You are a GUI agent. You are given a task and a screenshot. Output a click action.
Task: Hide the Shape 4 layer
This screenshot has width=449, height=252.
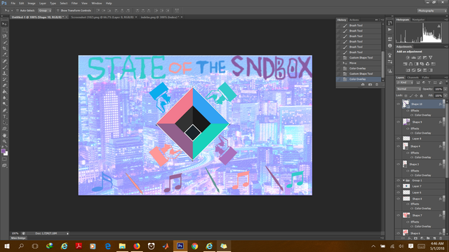tap(398, 146)
